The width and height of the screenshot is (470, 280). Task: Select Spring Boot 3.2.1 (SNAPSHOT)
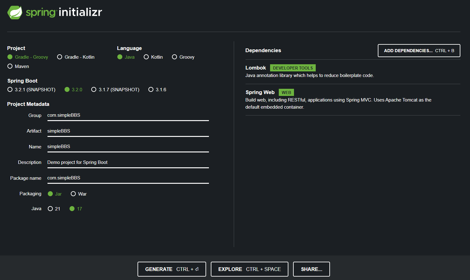[x=31, y=90]
